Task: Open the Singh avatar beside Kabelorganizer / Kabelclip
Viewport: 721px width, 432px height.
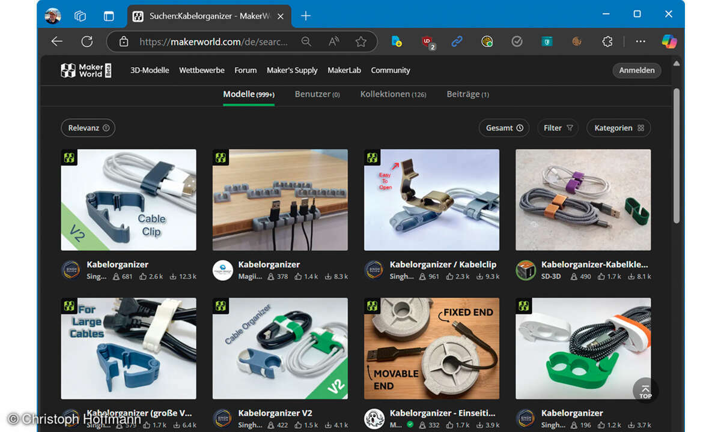Action: click(374, 270)
